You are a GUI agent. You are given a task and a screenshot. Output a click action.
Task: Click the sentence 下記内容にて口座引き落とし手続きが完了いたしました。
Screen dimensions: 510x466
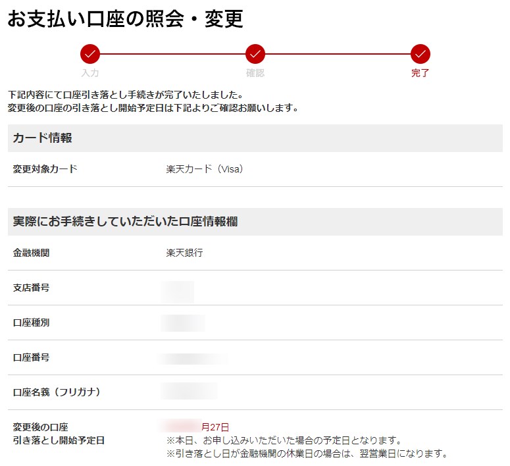(x=126, y=95)
